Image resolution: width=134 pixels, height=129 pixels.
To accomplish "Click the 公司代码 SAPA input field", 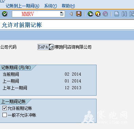I will pyautogui.click(x=43, y=47).
